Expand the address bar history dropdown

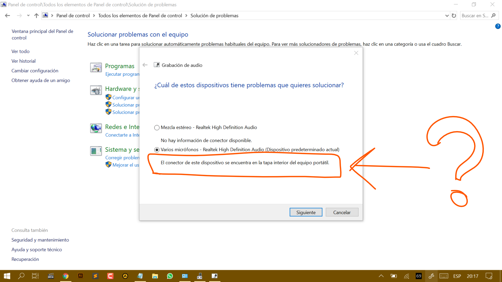point(447,16)
